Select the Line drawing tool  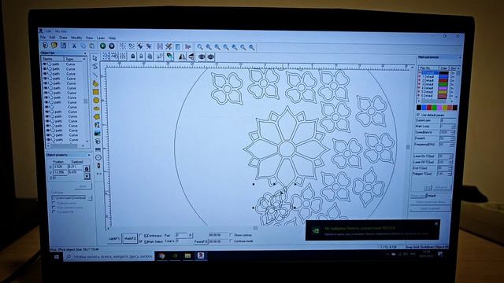[95, 75]
